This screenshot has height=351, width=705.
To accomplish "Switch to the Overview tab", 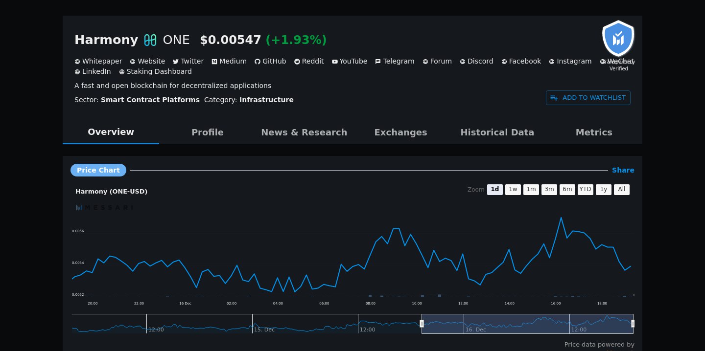I will pyautogui.click(x=111, y=132).
